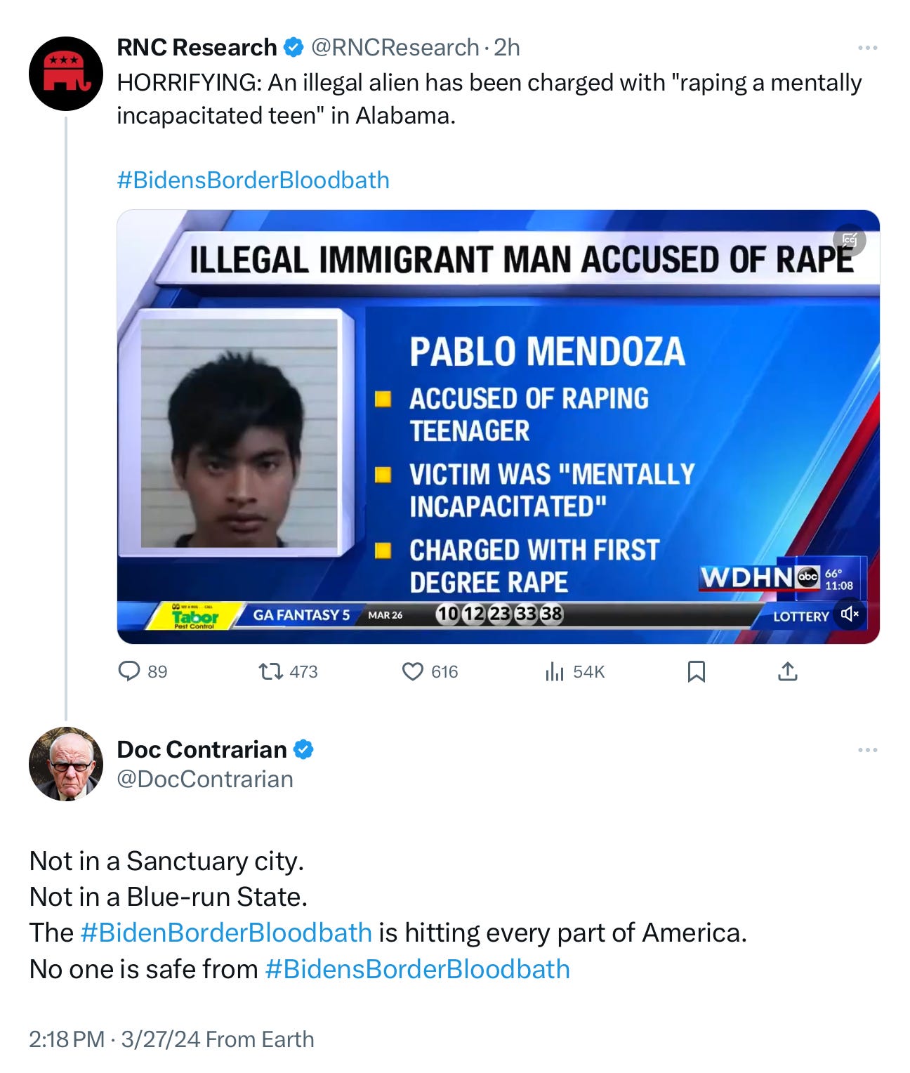Screen dimensions: 910x1073
Task: Open RNC Research elephant profile avatar
Action: click(x=66, y=74)
